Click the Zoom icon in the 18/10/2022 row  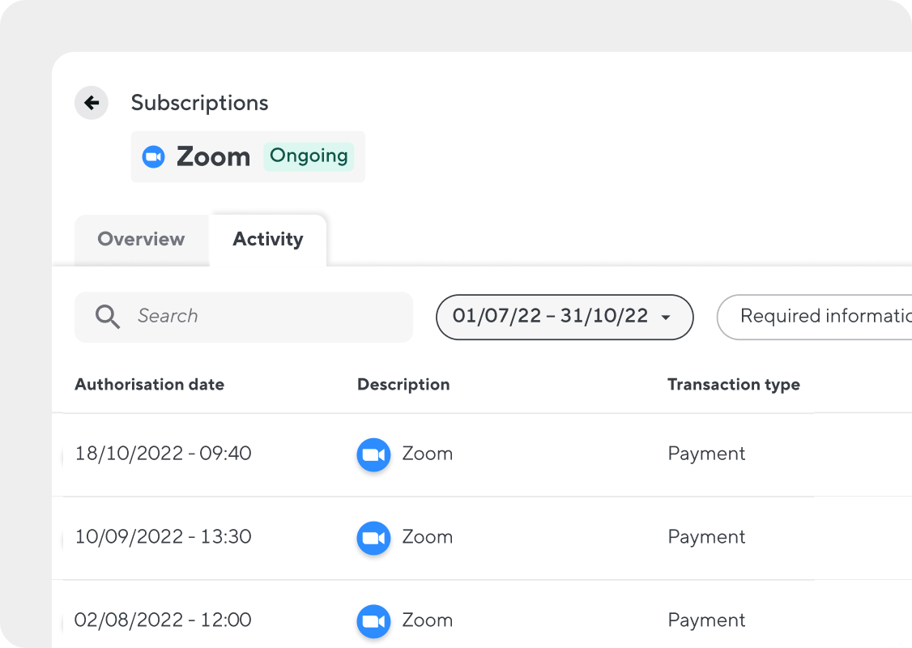373,454
